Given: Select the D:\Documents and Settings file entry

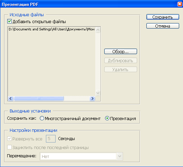Looking at the screenshot, I should (51, 29).
